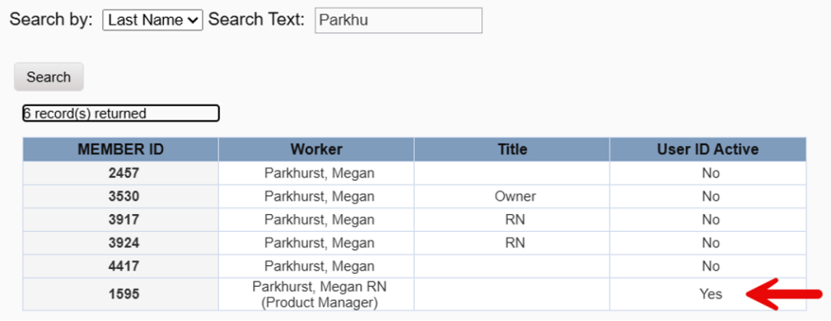Click the RN title in row 3917
Screen dimensions: 831x321
click(x=515, y=220)
